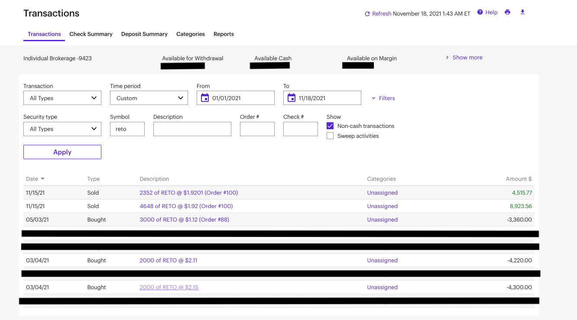Click the download icon
This screenshot has width=577, height=320.
(522, 12)
